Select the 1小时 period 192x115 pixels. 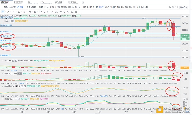pos(84,7)
